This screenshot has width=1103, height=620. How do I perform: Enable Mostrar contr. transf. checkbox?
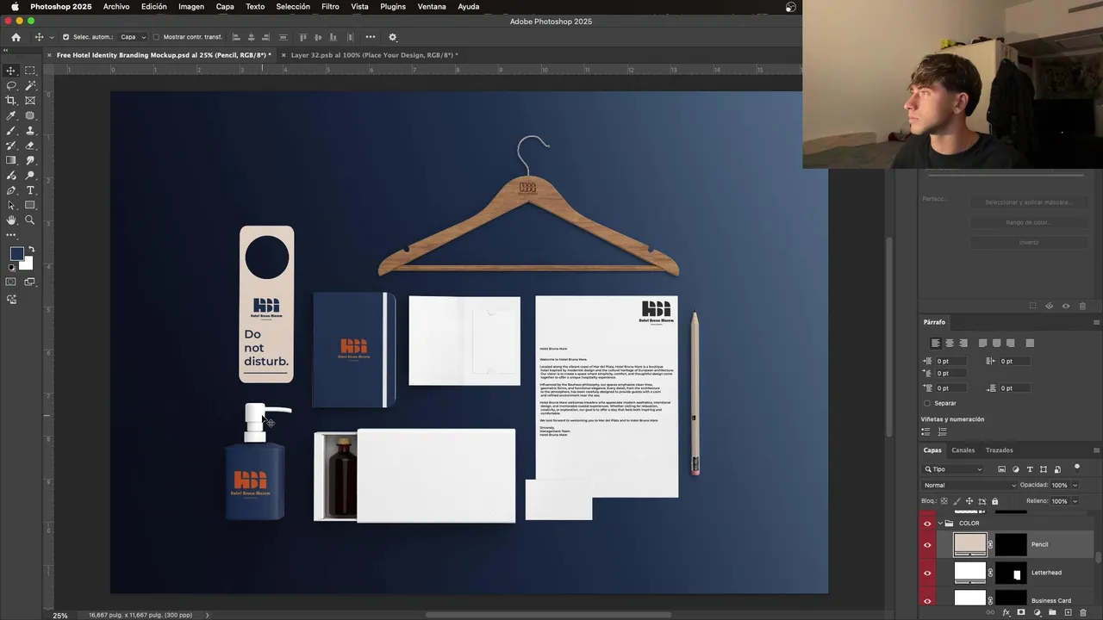(156, 37)
